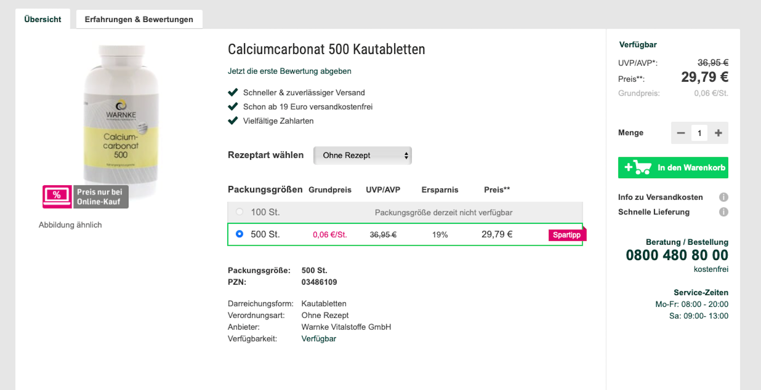The height and width of the screenshot is (390, 761).
Task: Click the Menge quantity input field
Action: (x=699, y=133)
